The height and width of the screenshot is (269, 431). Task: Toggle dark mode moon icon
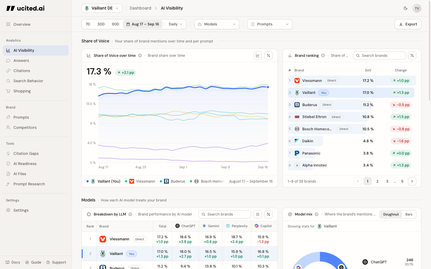(406, 8)
